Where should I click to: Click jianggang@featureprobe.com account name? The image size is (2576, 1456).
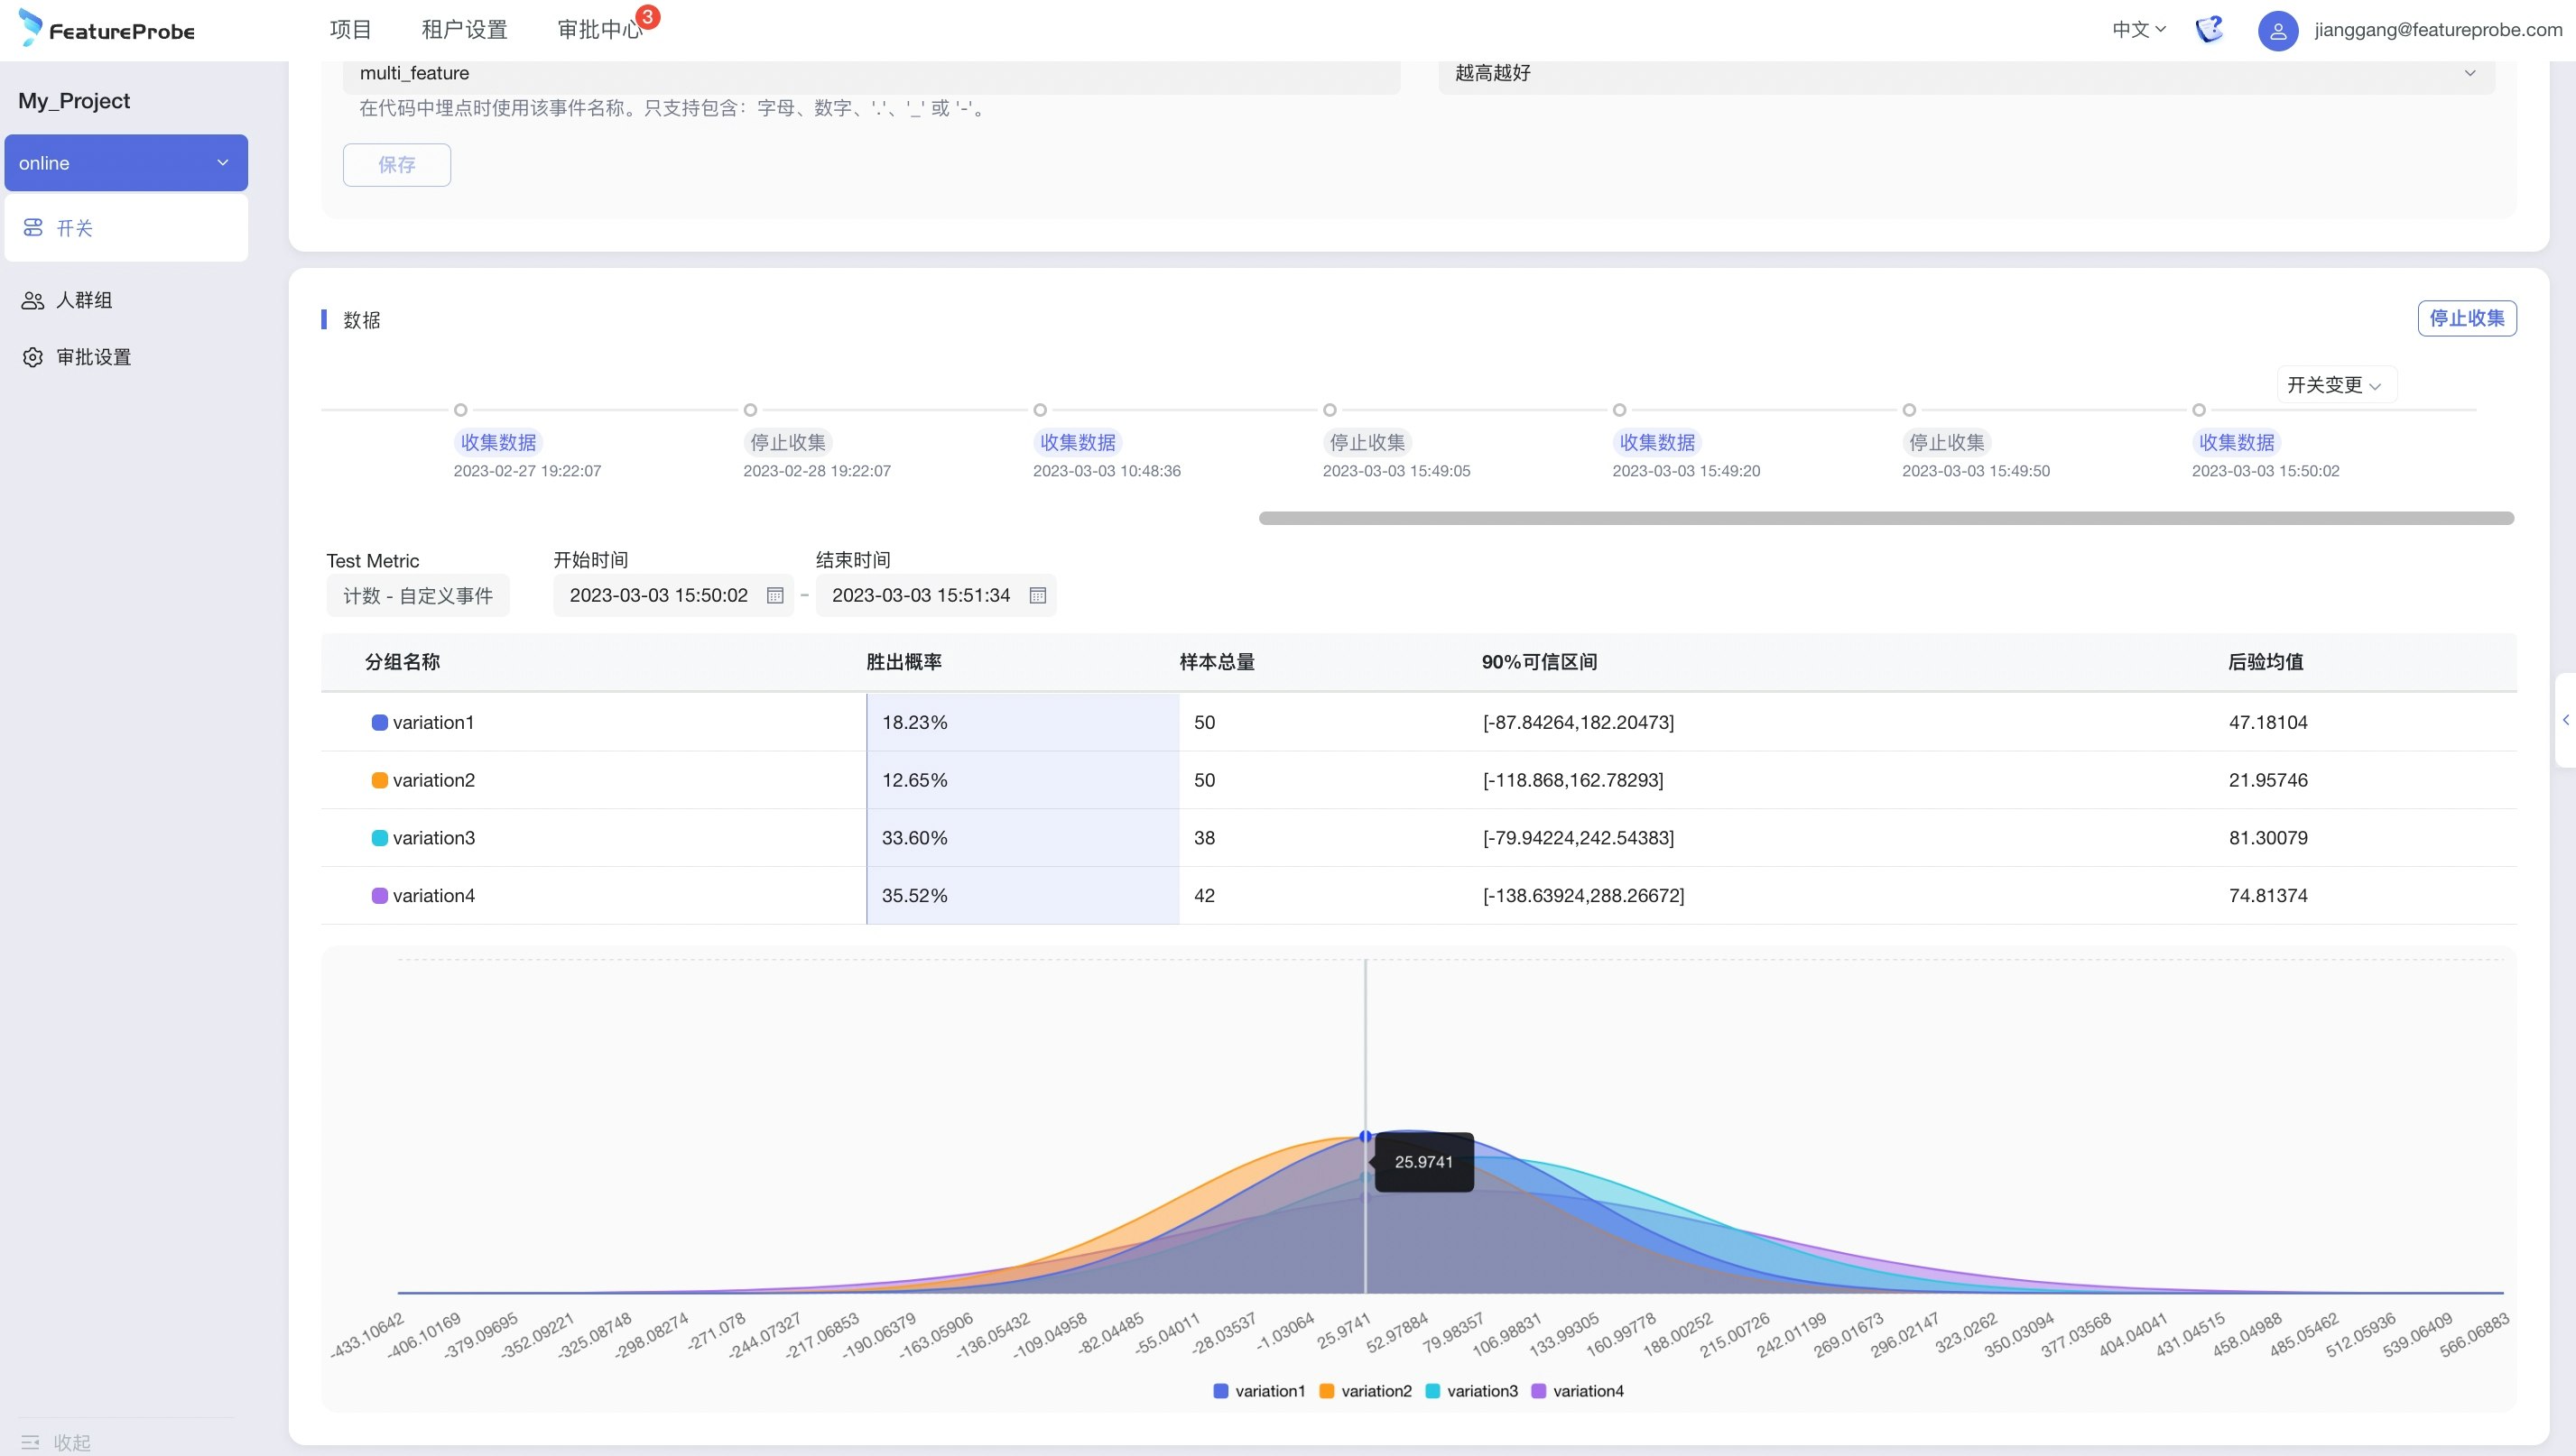2438,30
